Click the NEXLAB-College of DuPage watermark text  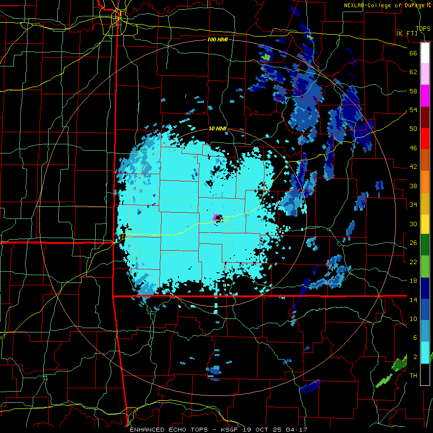click(x=387, y=5)
